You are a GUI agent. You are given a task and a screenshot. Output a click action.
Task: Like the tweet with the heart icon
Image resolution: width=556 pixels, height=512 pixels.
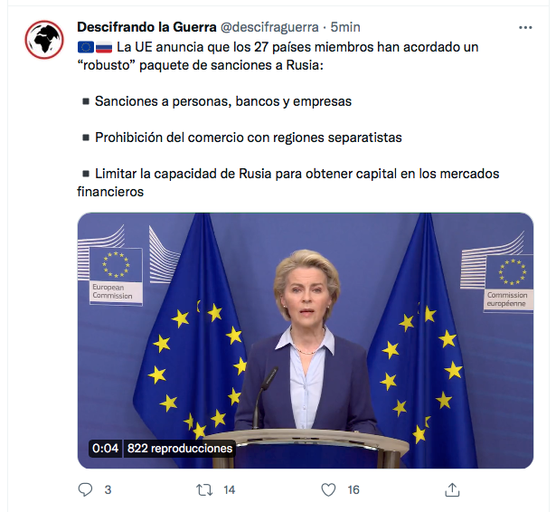[x=328, y=490]
